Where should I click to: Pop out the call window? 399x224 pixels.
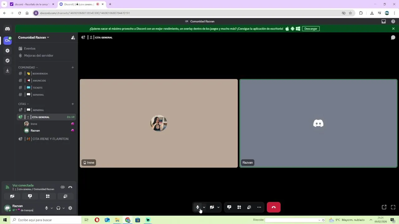click(x=384, y=207)
